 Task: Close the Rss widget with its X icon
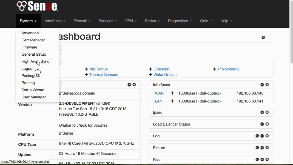point(267,160)
